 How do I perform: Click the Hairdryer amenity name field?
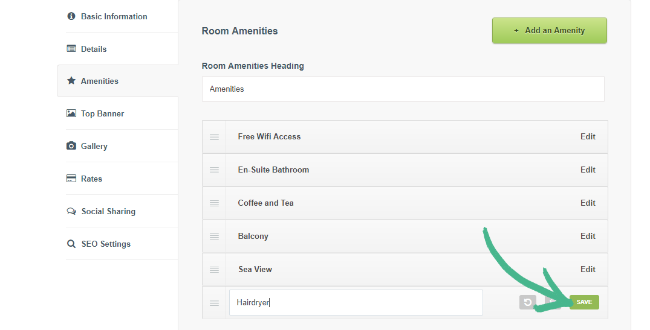pos(356,303)
